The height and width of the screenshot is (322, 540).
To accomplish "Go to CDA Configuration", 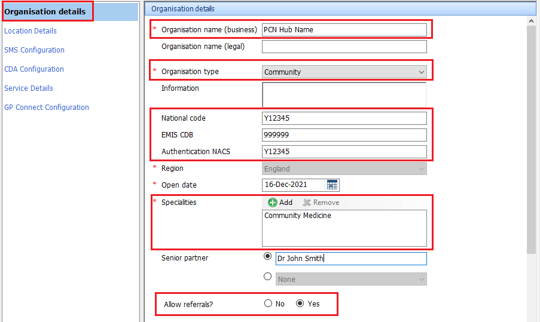I will pos(33,69).
